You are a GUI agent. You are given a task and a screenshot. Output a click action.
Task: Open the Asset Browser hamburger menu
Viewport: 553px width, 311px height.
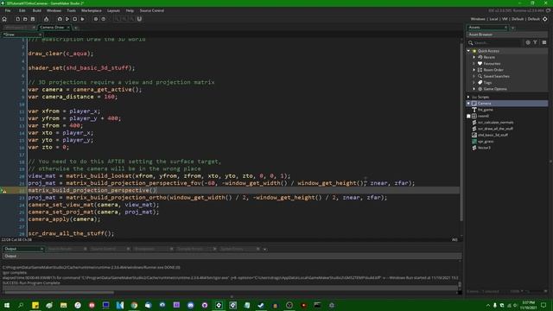point(544,42)
